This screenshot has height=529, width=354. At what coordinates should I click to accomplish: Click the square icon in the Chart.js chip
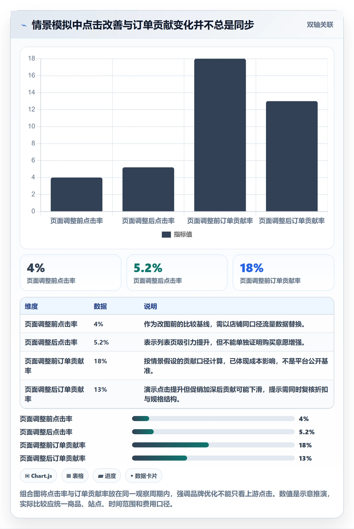[27, 476]
